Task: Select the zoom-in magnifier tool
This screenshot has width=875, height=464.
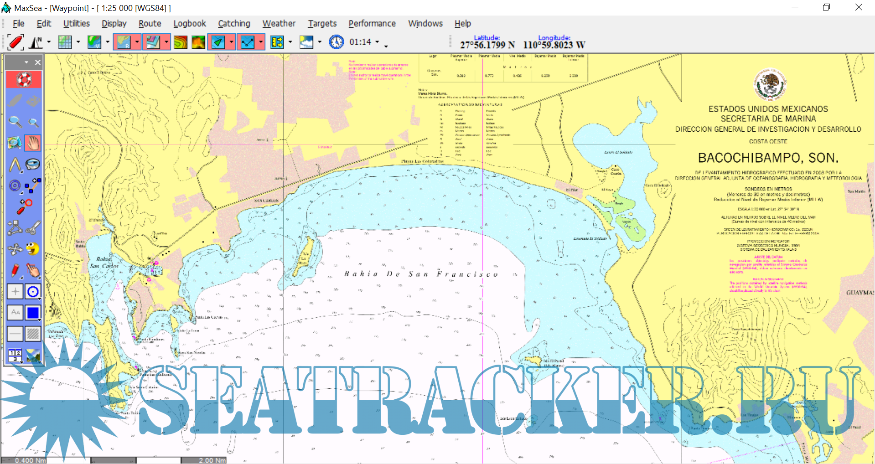Action: coord(15,122)
